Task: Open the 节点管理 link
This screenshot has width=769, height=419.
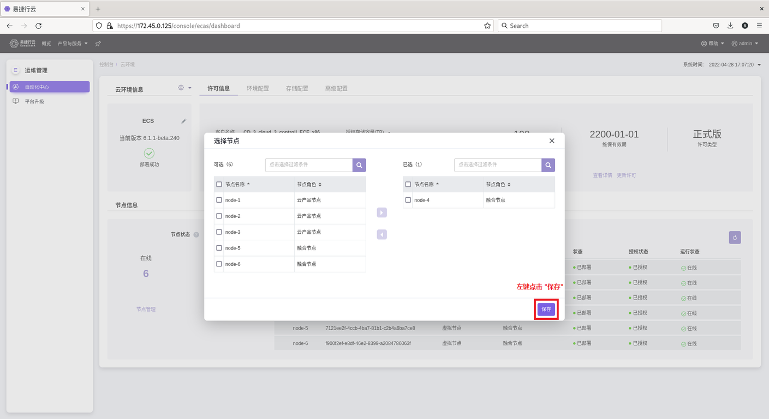Action: [x=146, y=309]
